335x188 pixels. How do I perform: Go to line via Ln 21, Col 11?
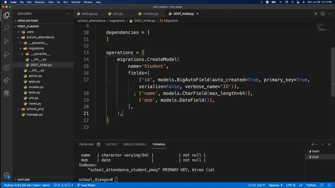point(256,185)
